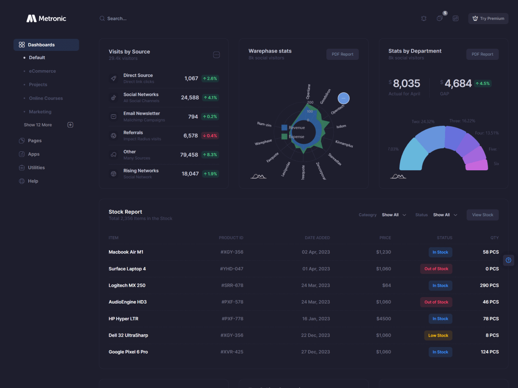Click the plus icon beside Show 12 More
This screenshot has height=388, width=518.
tap(70, 125)
